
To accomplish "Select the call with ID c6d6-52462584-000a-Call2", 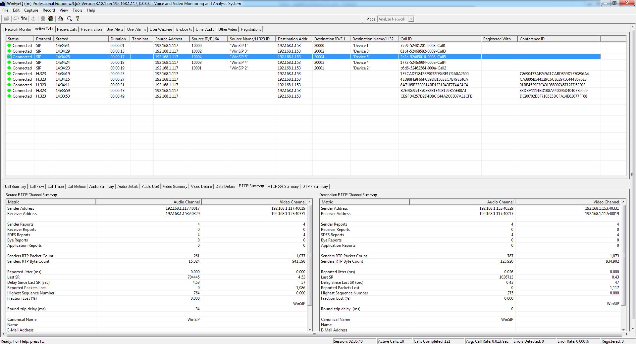I will (303, 68).
